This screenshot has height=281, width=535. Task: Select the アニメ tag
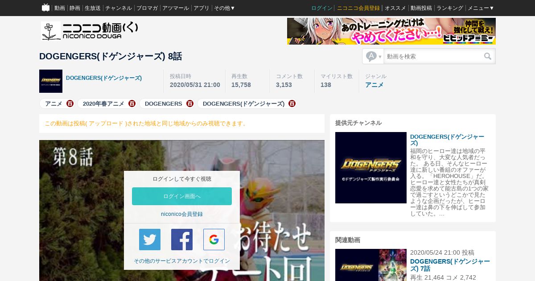coord(53,103)
